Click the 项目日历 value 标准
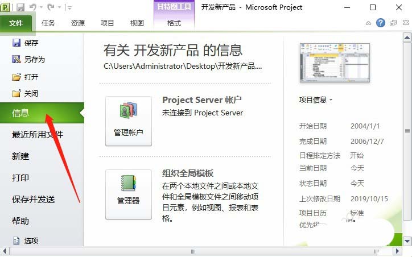Image resolution: width=412 pixels, height=257 pixels. click(357, 213)
